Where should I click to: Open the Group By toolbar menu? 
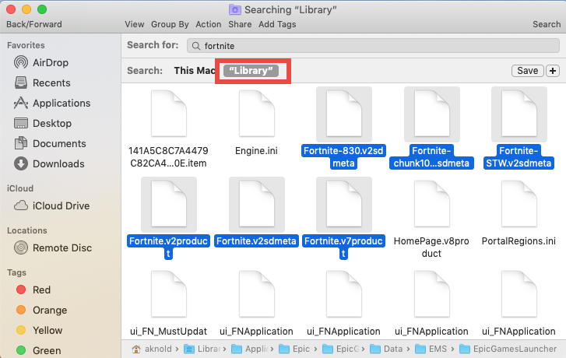click(170, 24)
